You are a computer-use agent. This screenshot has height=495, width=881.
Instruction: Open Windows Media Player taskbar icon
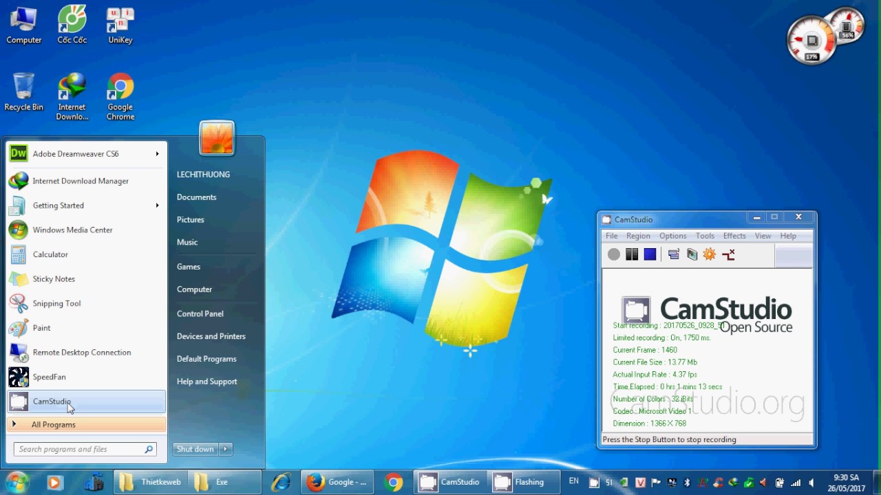tap(54, 482)
